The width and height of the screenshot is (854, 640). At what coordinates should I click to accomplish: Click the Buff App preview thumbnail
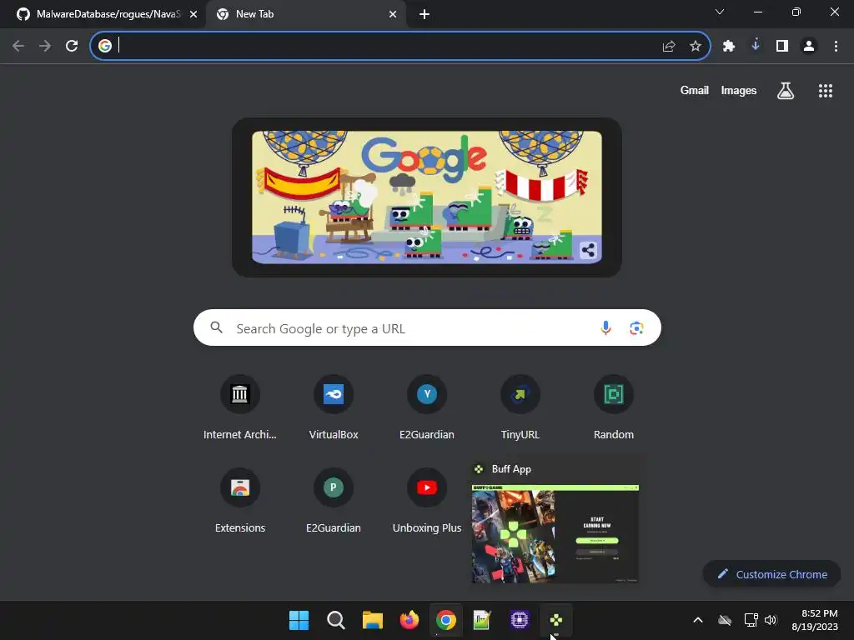[555, 534]
